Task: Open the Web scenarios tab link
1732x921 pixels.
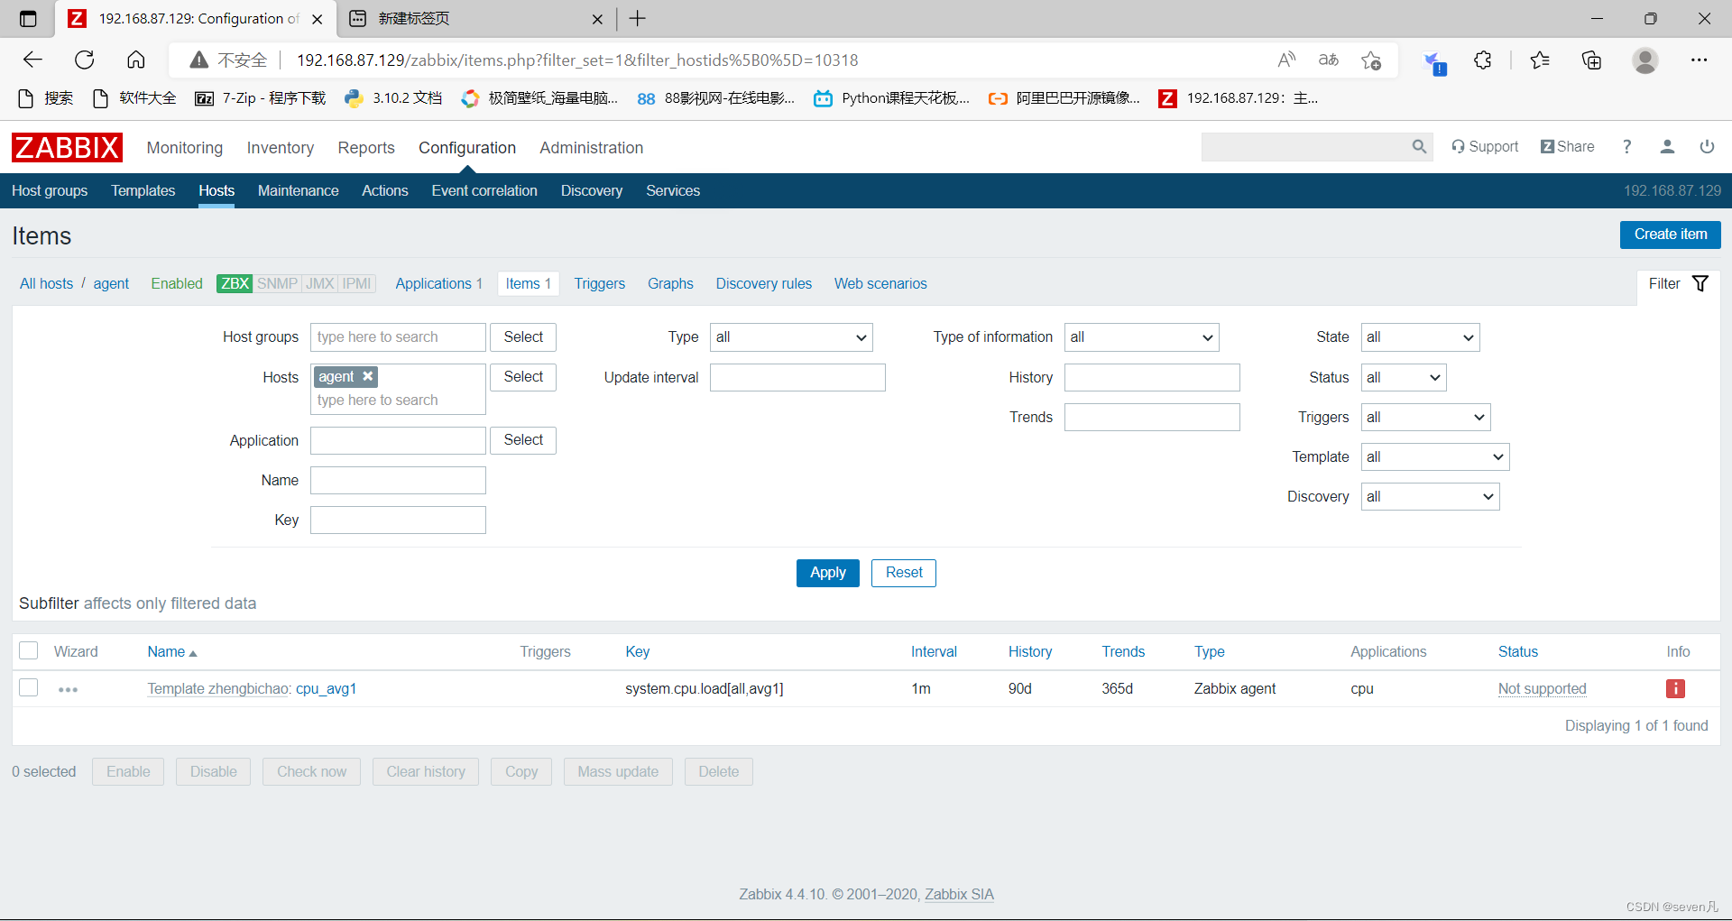Action: [880, 284]
